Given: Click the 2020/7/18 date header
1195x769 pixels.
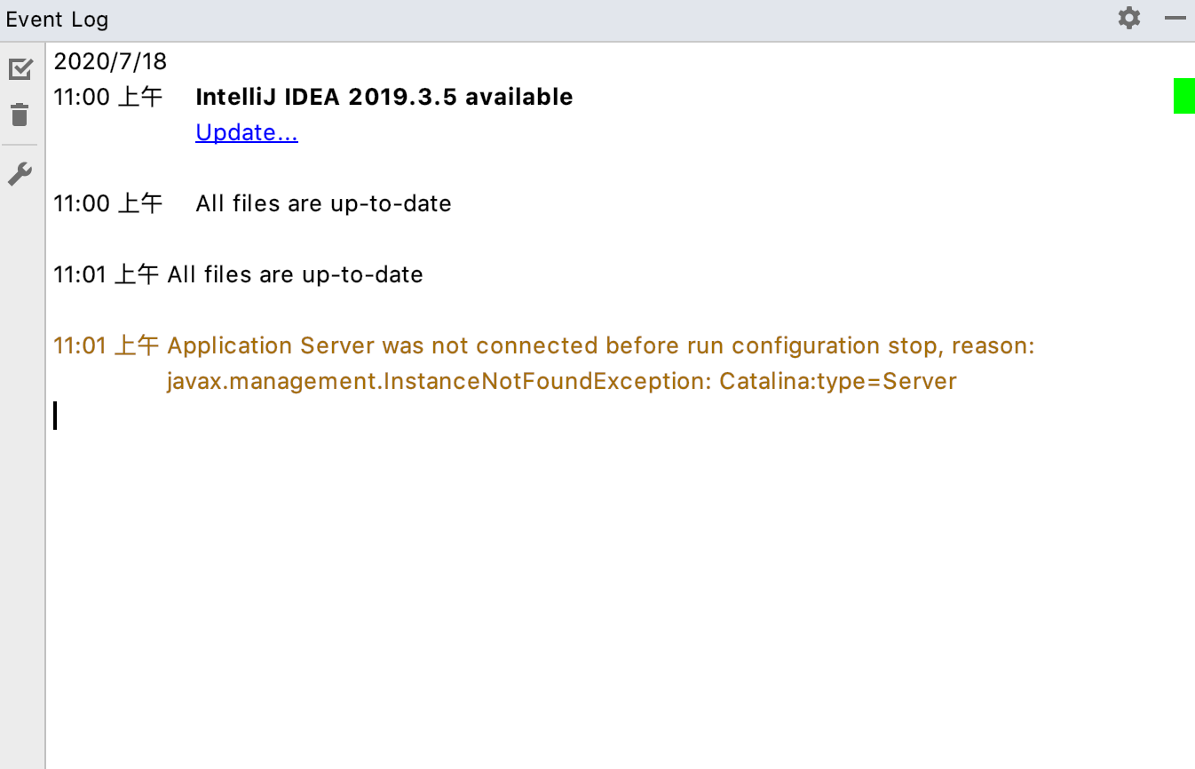Looking at the screenshot, I should pos(110,61).
